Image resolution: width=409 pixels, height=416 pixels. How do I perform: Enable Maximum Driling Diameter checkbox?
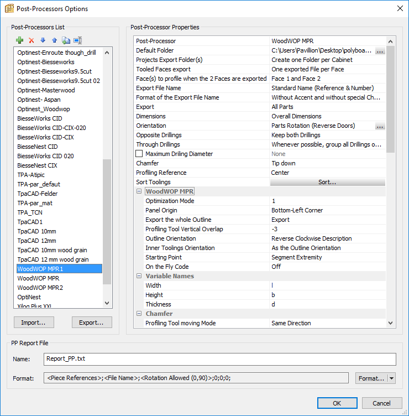coord(139,154)
